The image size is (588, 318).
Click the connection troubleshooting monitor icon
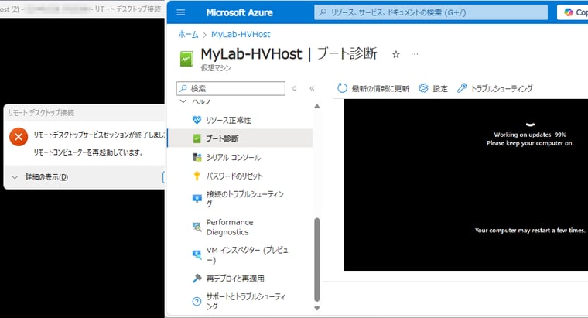click(197, 199)
